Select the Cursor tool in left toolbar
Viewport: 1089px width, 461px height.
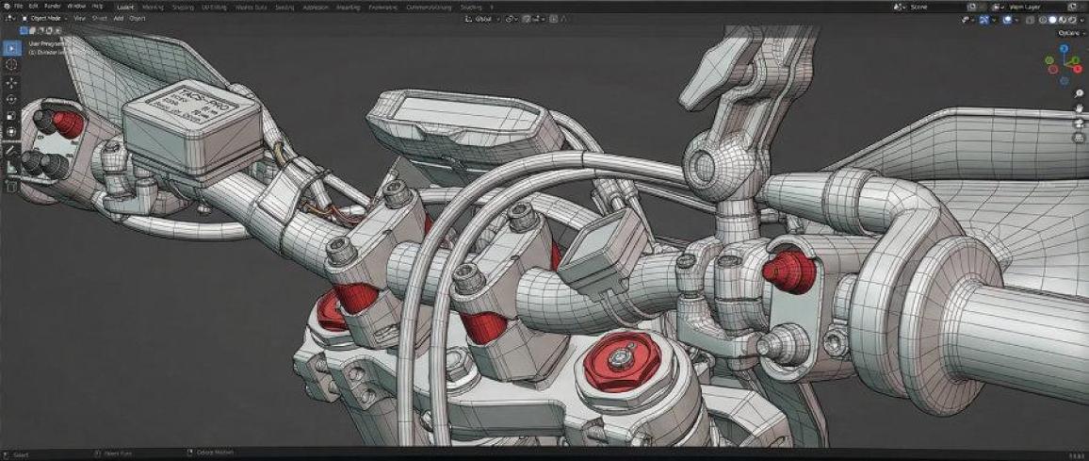[11, 65]
